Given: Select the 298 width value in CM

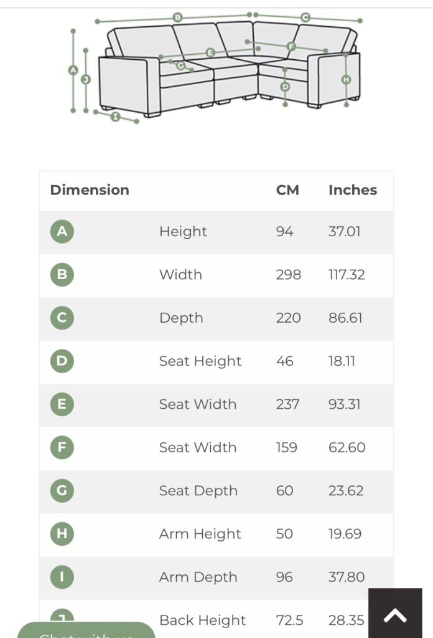Looking at the screenshot, I should (288, 275).
